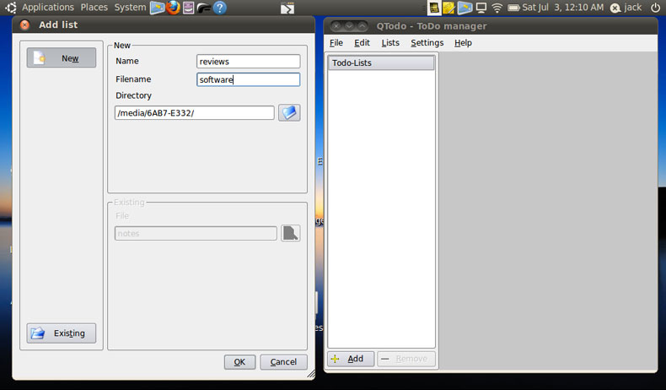Close the QTodo window
The width and height of the screenshot is (666, 390).
click(x=336, y=26)
